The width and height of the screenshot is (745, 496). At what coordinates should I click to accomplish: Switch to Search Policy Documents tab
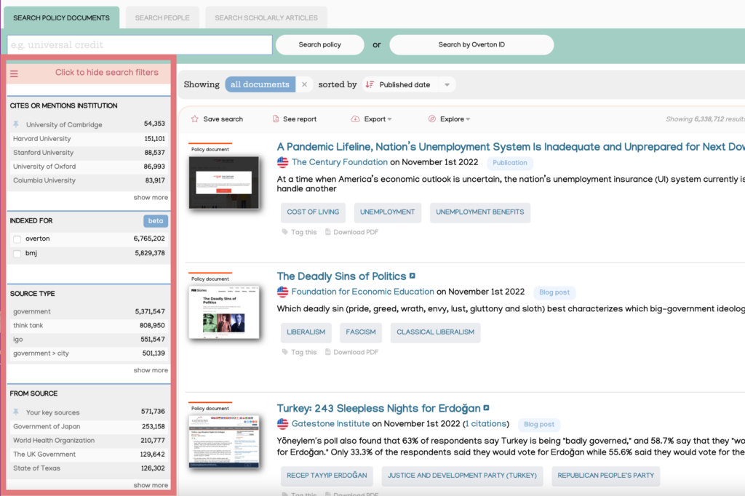point(61,18)
